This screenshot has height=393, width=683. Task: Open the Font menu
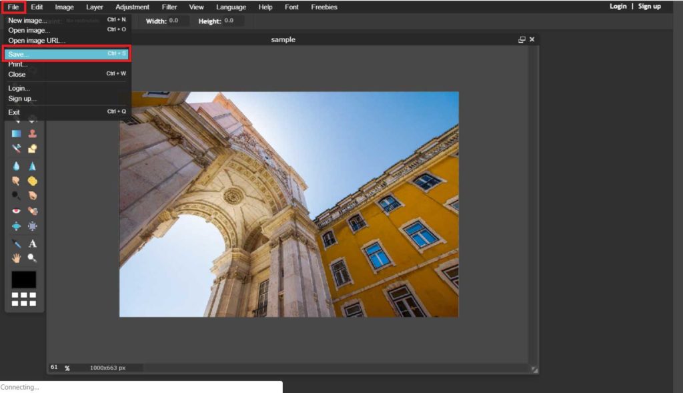(291, 7)
